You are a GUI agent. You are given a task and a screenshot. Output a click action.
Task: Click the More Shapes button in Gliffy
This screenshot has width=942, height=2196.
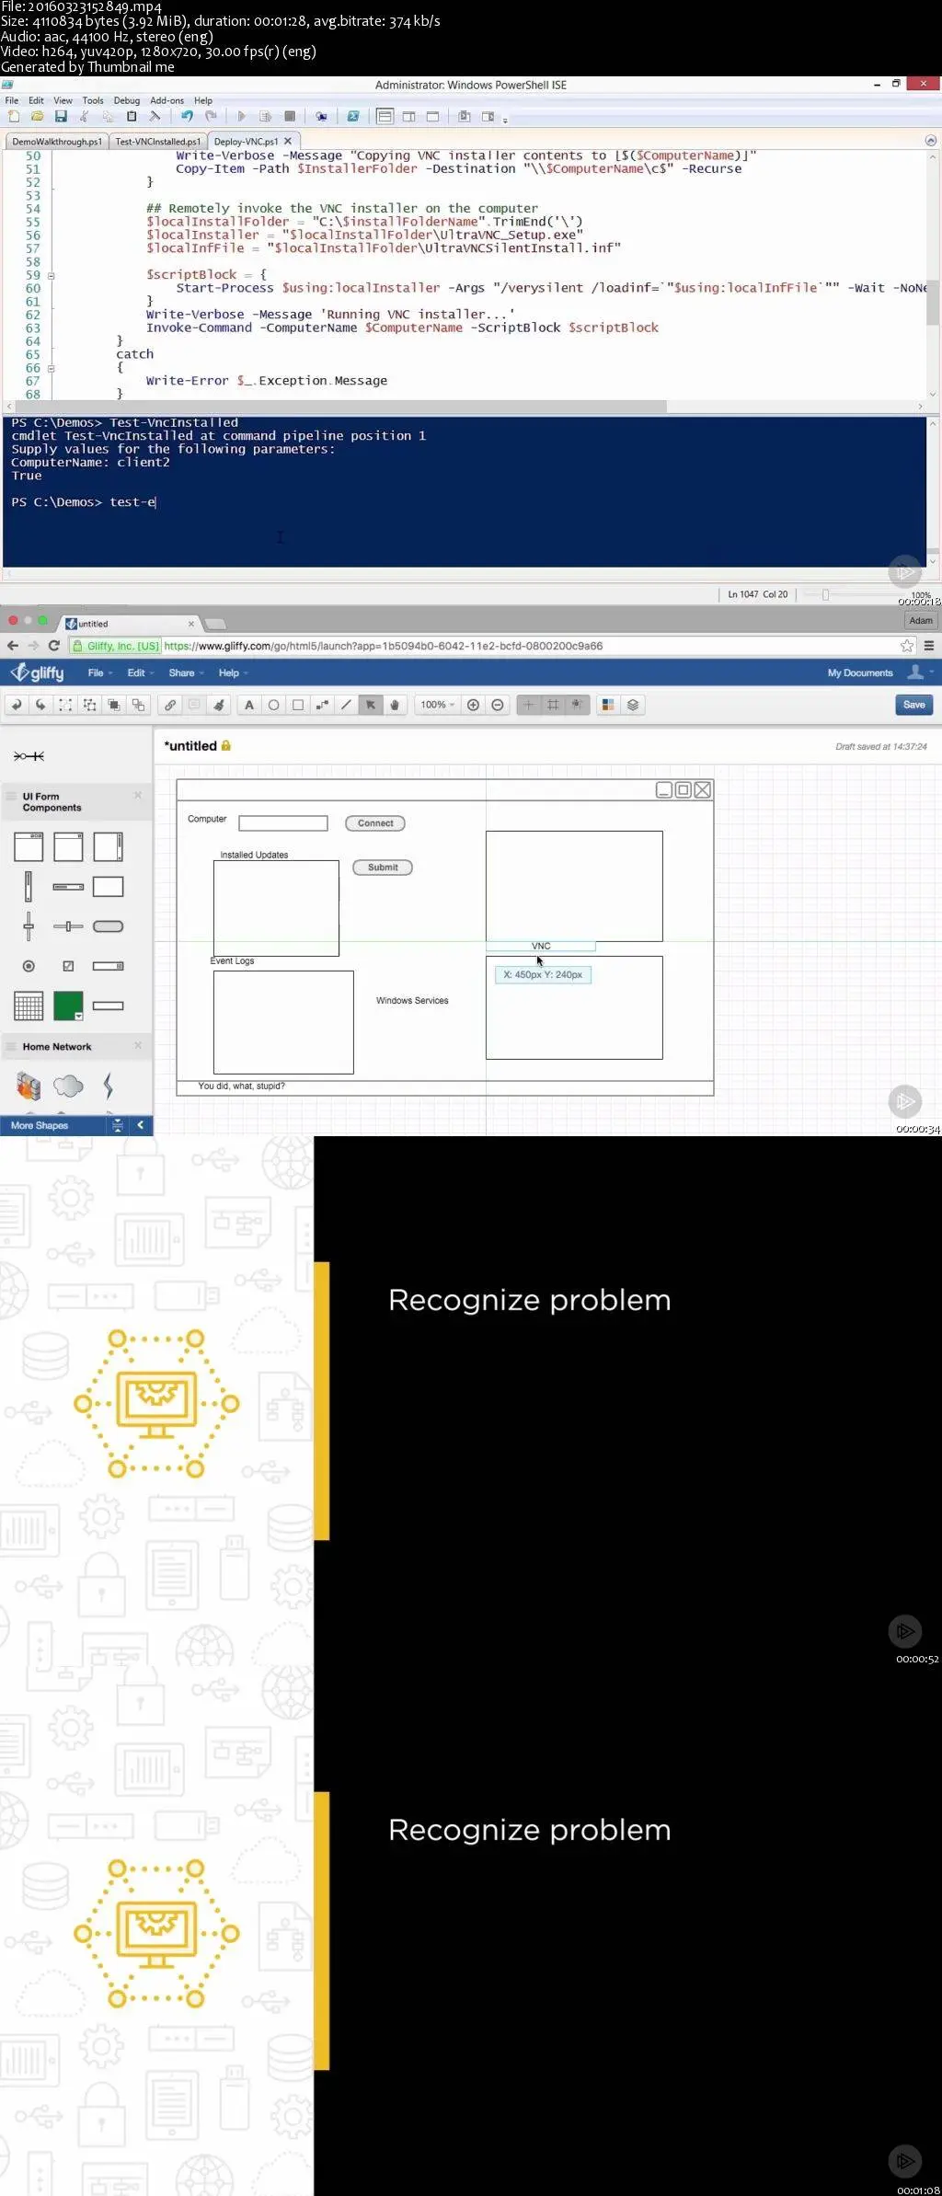[40, 1125]
